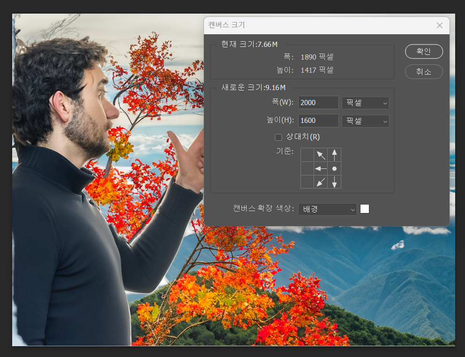Click the 폭(W): label
Viewport: 465px width, 357px height.
pos(283,102)
